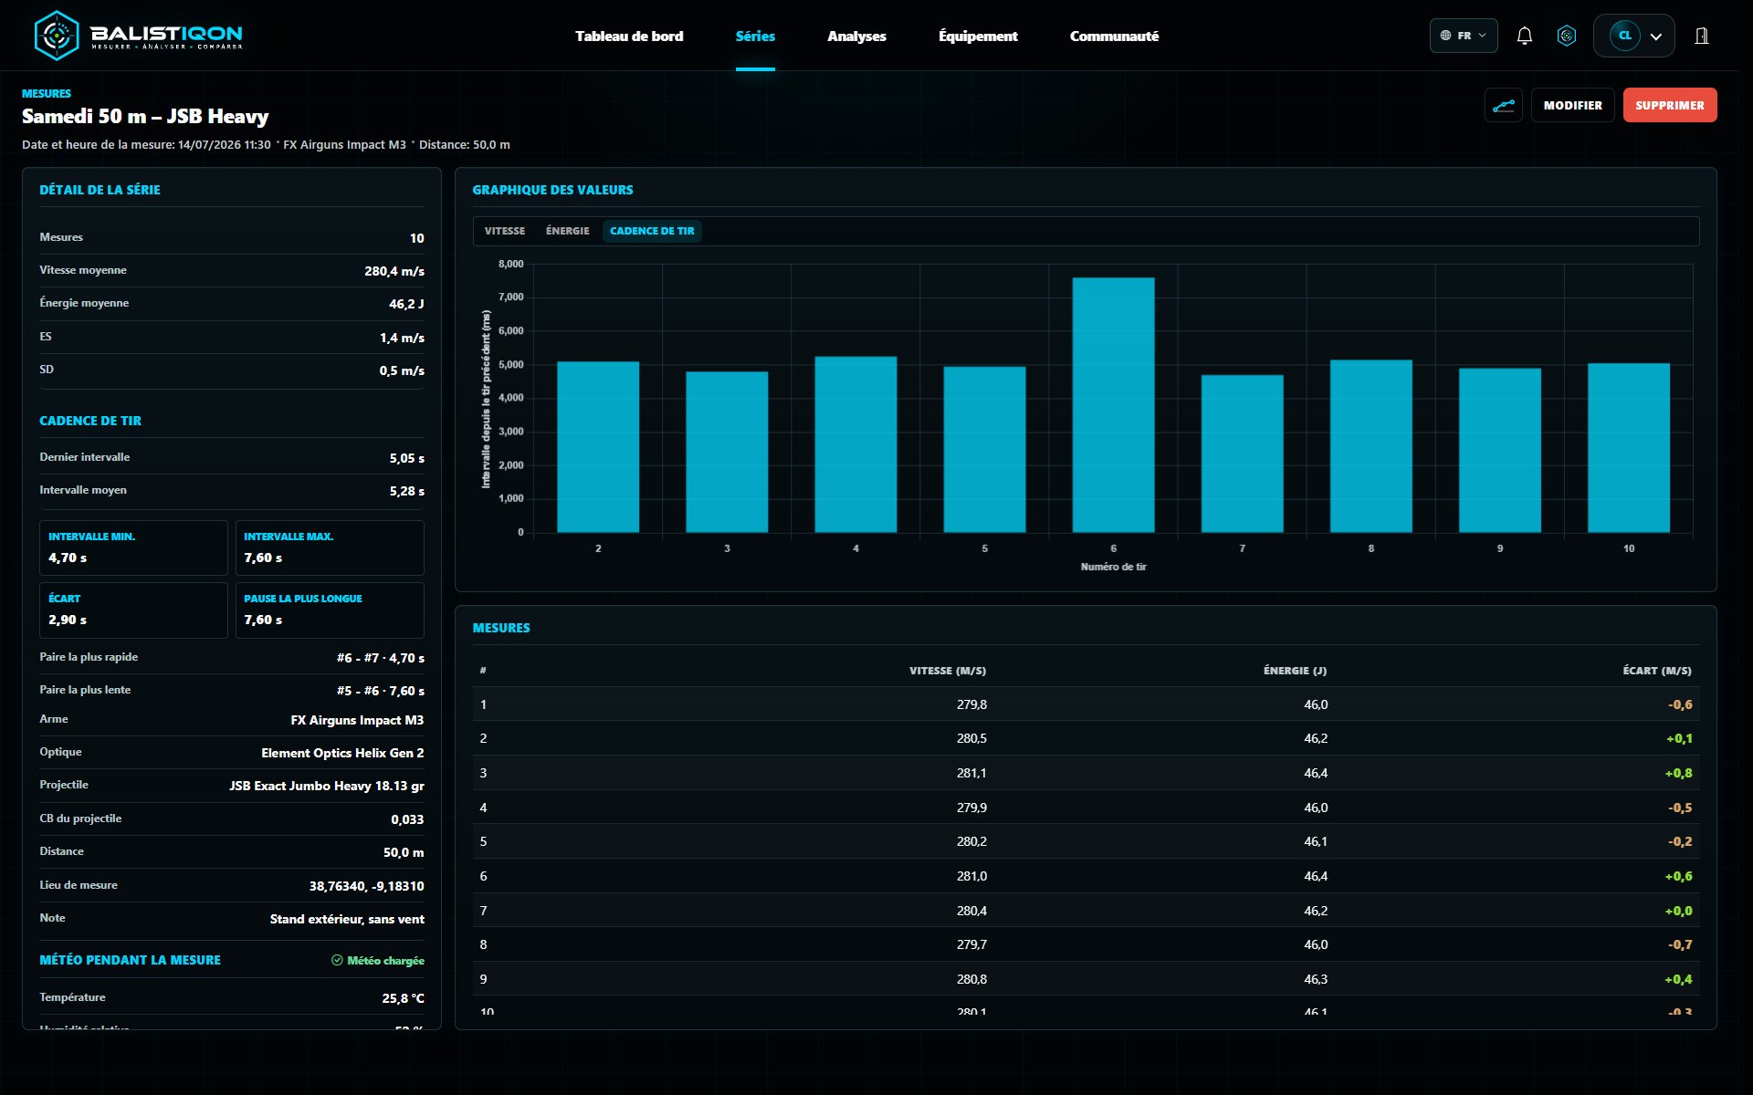Click the CL user avatar
Image resolution: width=1753 pixels, height=1095 pixels.
coord(1624,36)
